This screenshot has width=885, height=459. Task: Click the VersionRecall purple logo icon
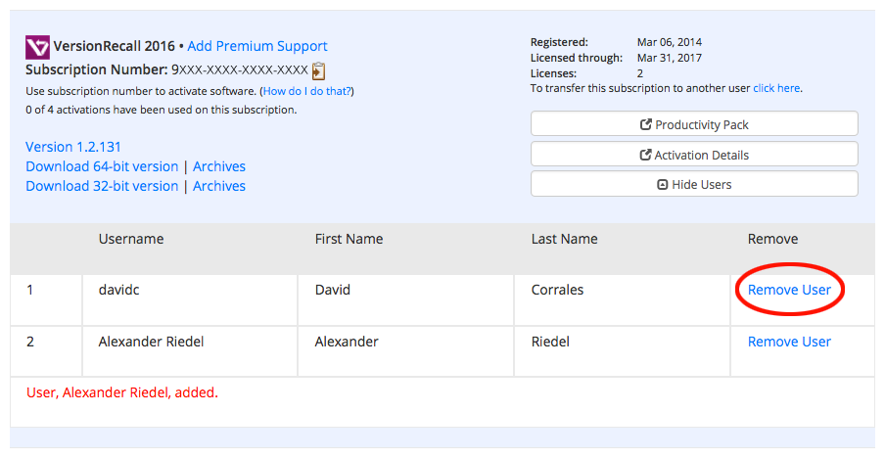pyautogui.click(x=38, y=47)
